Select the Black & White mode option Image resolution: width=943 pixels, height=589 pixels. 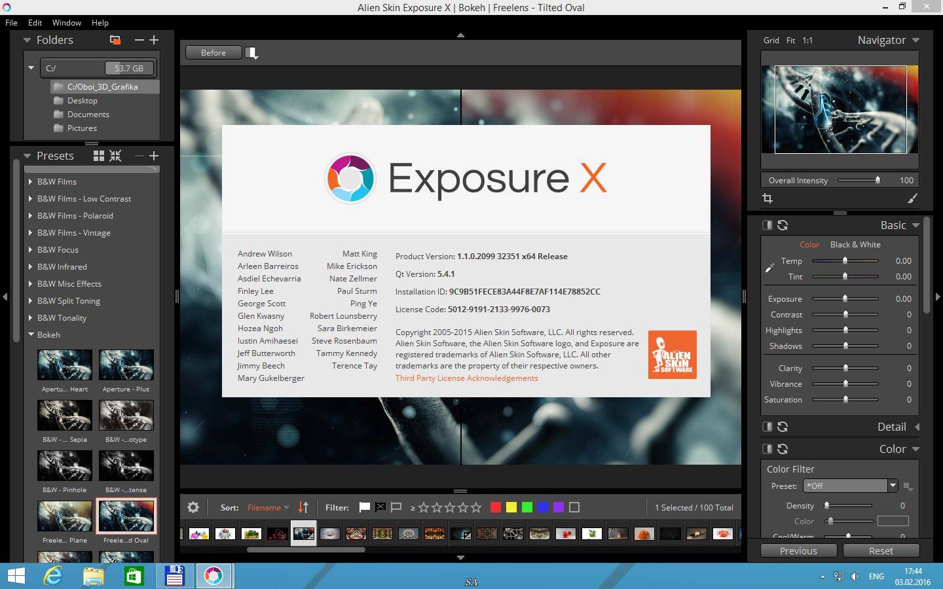(x=855, y=245)
